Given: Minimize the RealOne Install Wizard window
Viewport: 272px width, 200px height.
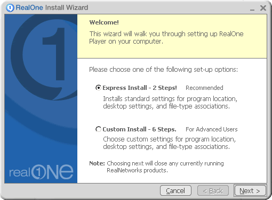Looking at the screenshot, I should pyautogui.click(x=252, y=9).
